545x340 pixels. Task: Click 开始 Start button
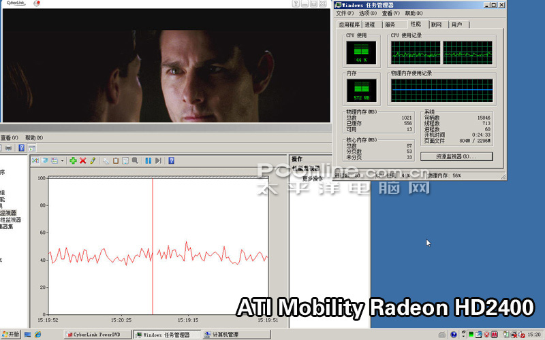click(x=11, y=335)
